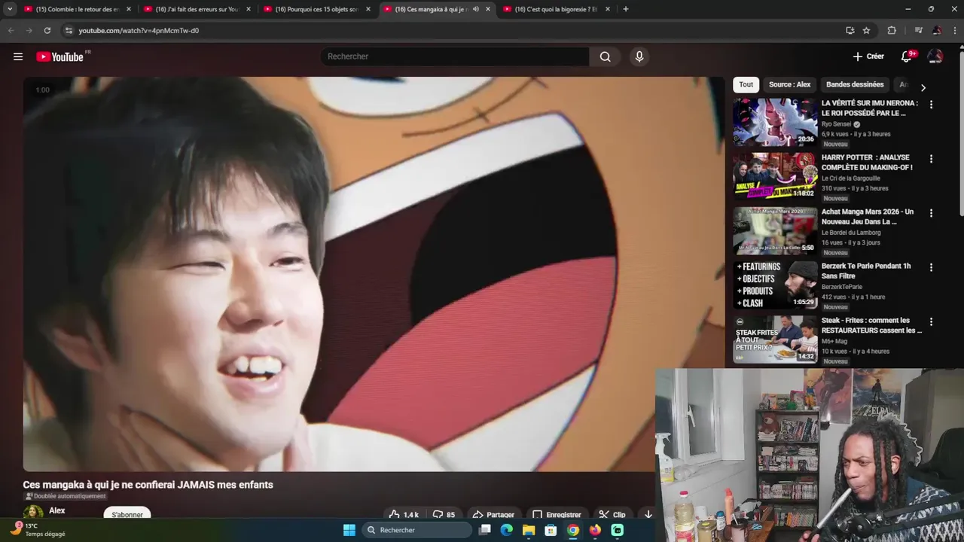Focus the YouTube Rechercher search box
964x542 pixels.
click(455, 56)
